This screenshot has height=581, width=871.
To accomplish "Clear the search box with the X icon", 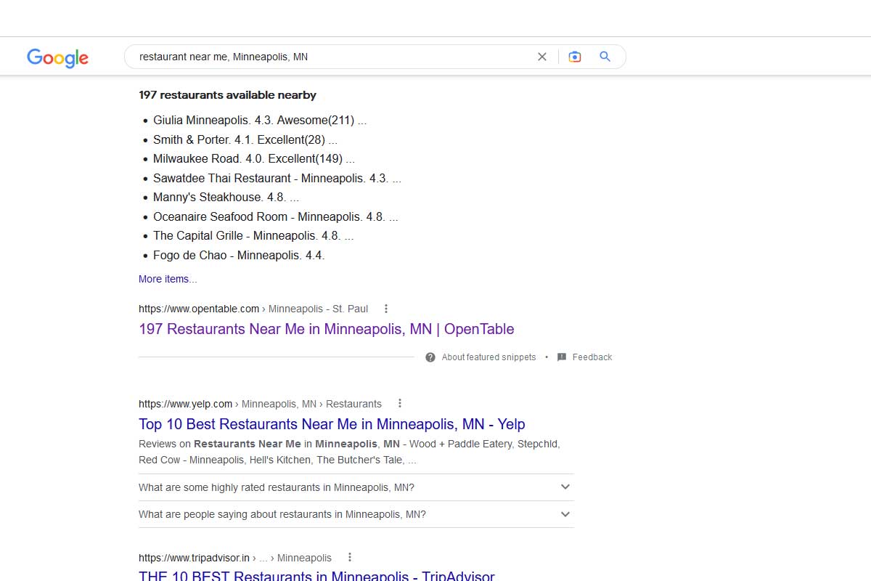I will [x=542, y=57].
